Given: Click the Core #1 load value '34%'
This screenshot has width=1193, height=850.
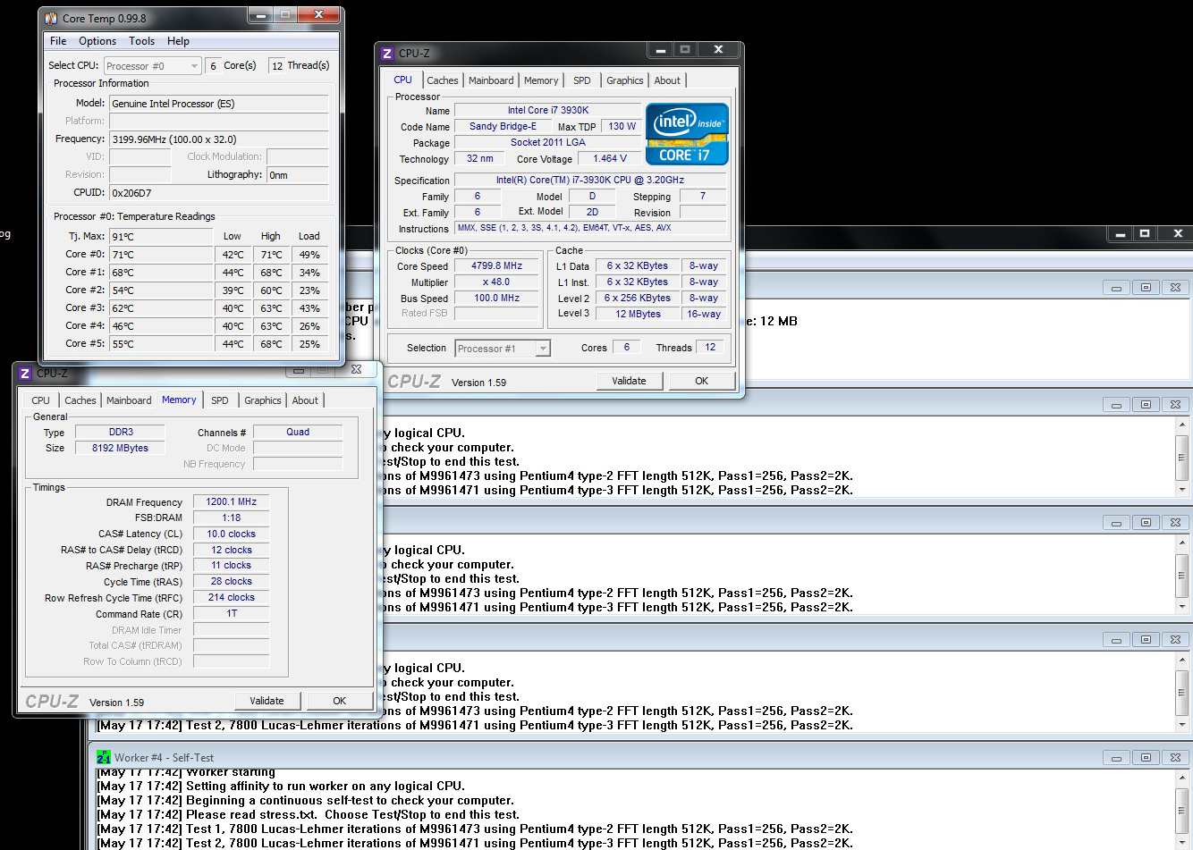Looking at the screenshot, I should pyautogui.click(x=309, y=273).
